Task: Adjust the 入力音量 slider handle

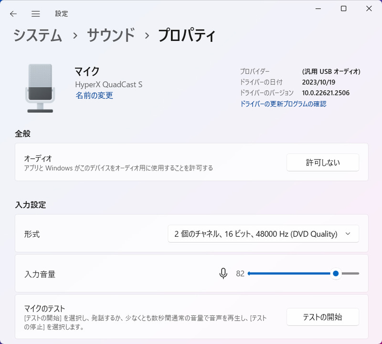Action: 335,273
